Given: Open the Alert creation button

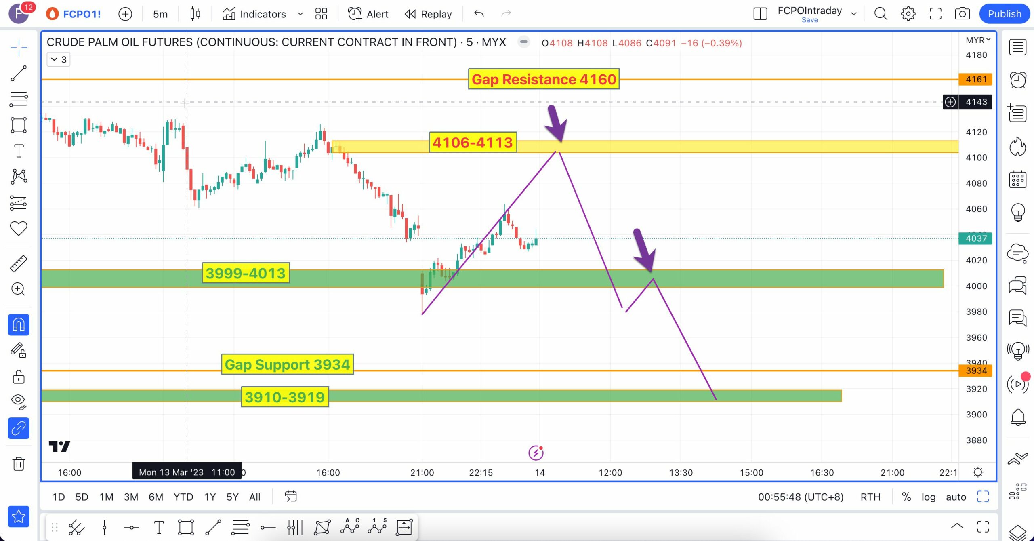Looking at the screenshot, I should pyautogui.click(x=368, y=14).
